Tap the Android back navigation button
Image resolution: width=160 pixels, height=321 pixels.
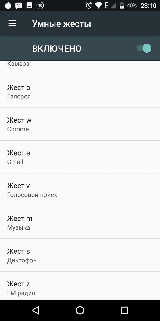click(x=36, y=310)
